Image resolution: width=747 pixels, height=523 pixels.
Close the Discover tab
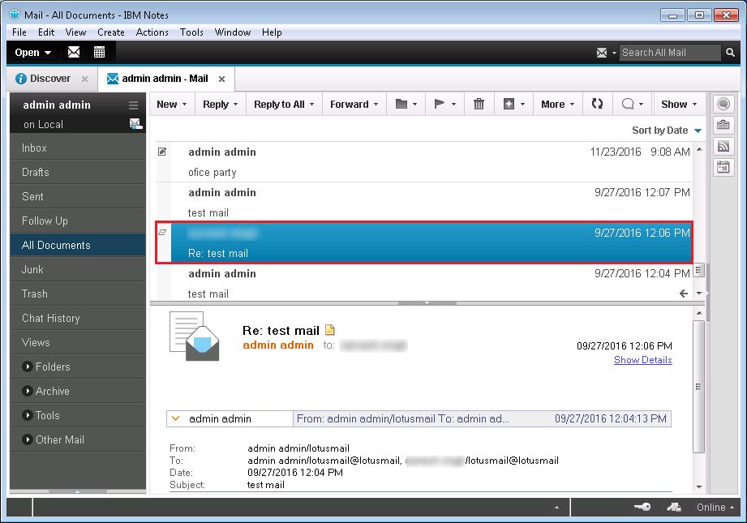pos(85,79)
